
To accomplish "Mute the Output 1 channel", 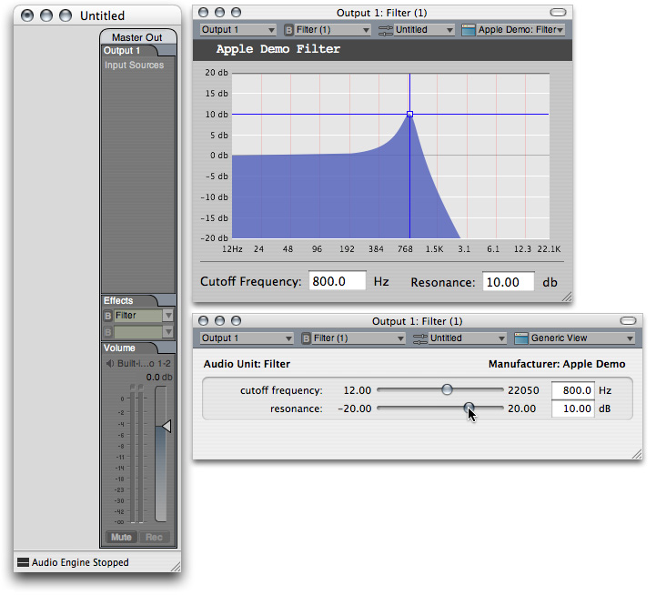I will click(121, 537).
